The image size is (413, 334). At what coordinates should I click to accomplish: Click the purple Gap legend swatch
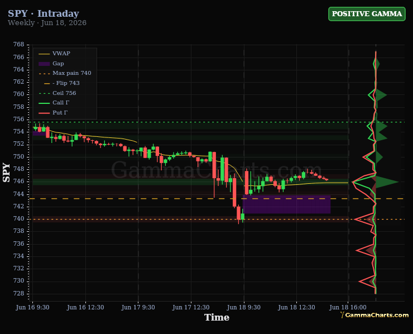pyautogui.click(x=44, y=64)
